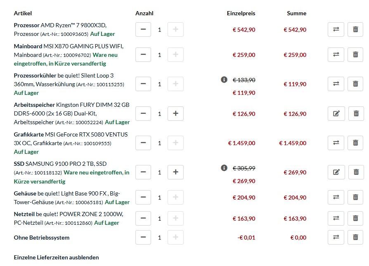The width and height of the screenshot is (369, 266).
Task: Edit the Kingston FURY RAM entry
Action: (x=336, y=114)
